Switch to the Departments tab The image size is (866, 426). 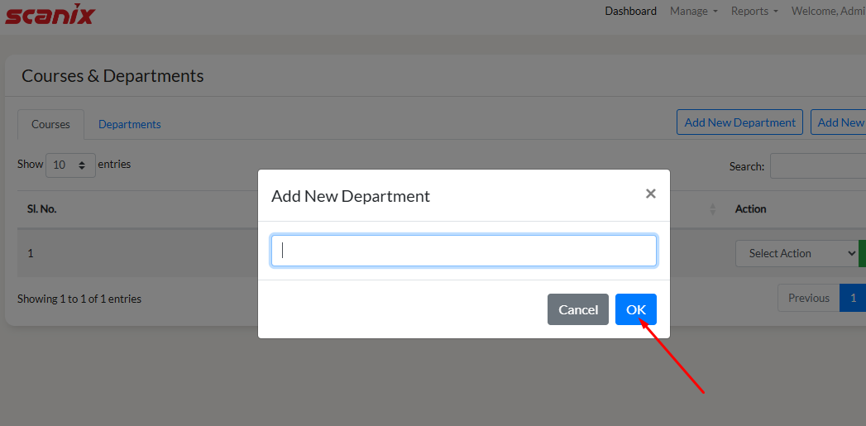point(129,124)
